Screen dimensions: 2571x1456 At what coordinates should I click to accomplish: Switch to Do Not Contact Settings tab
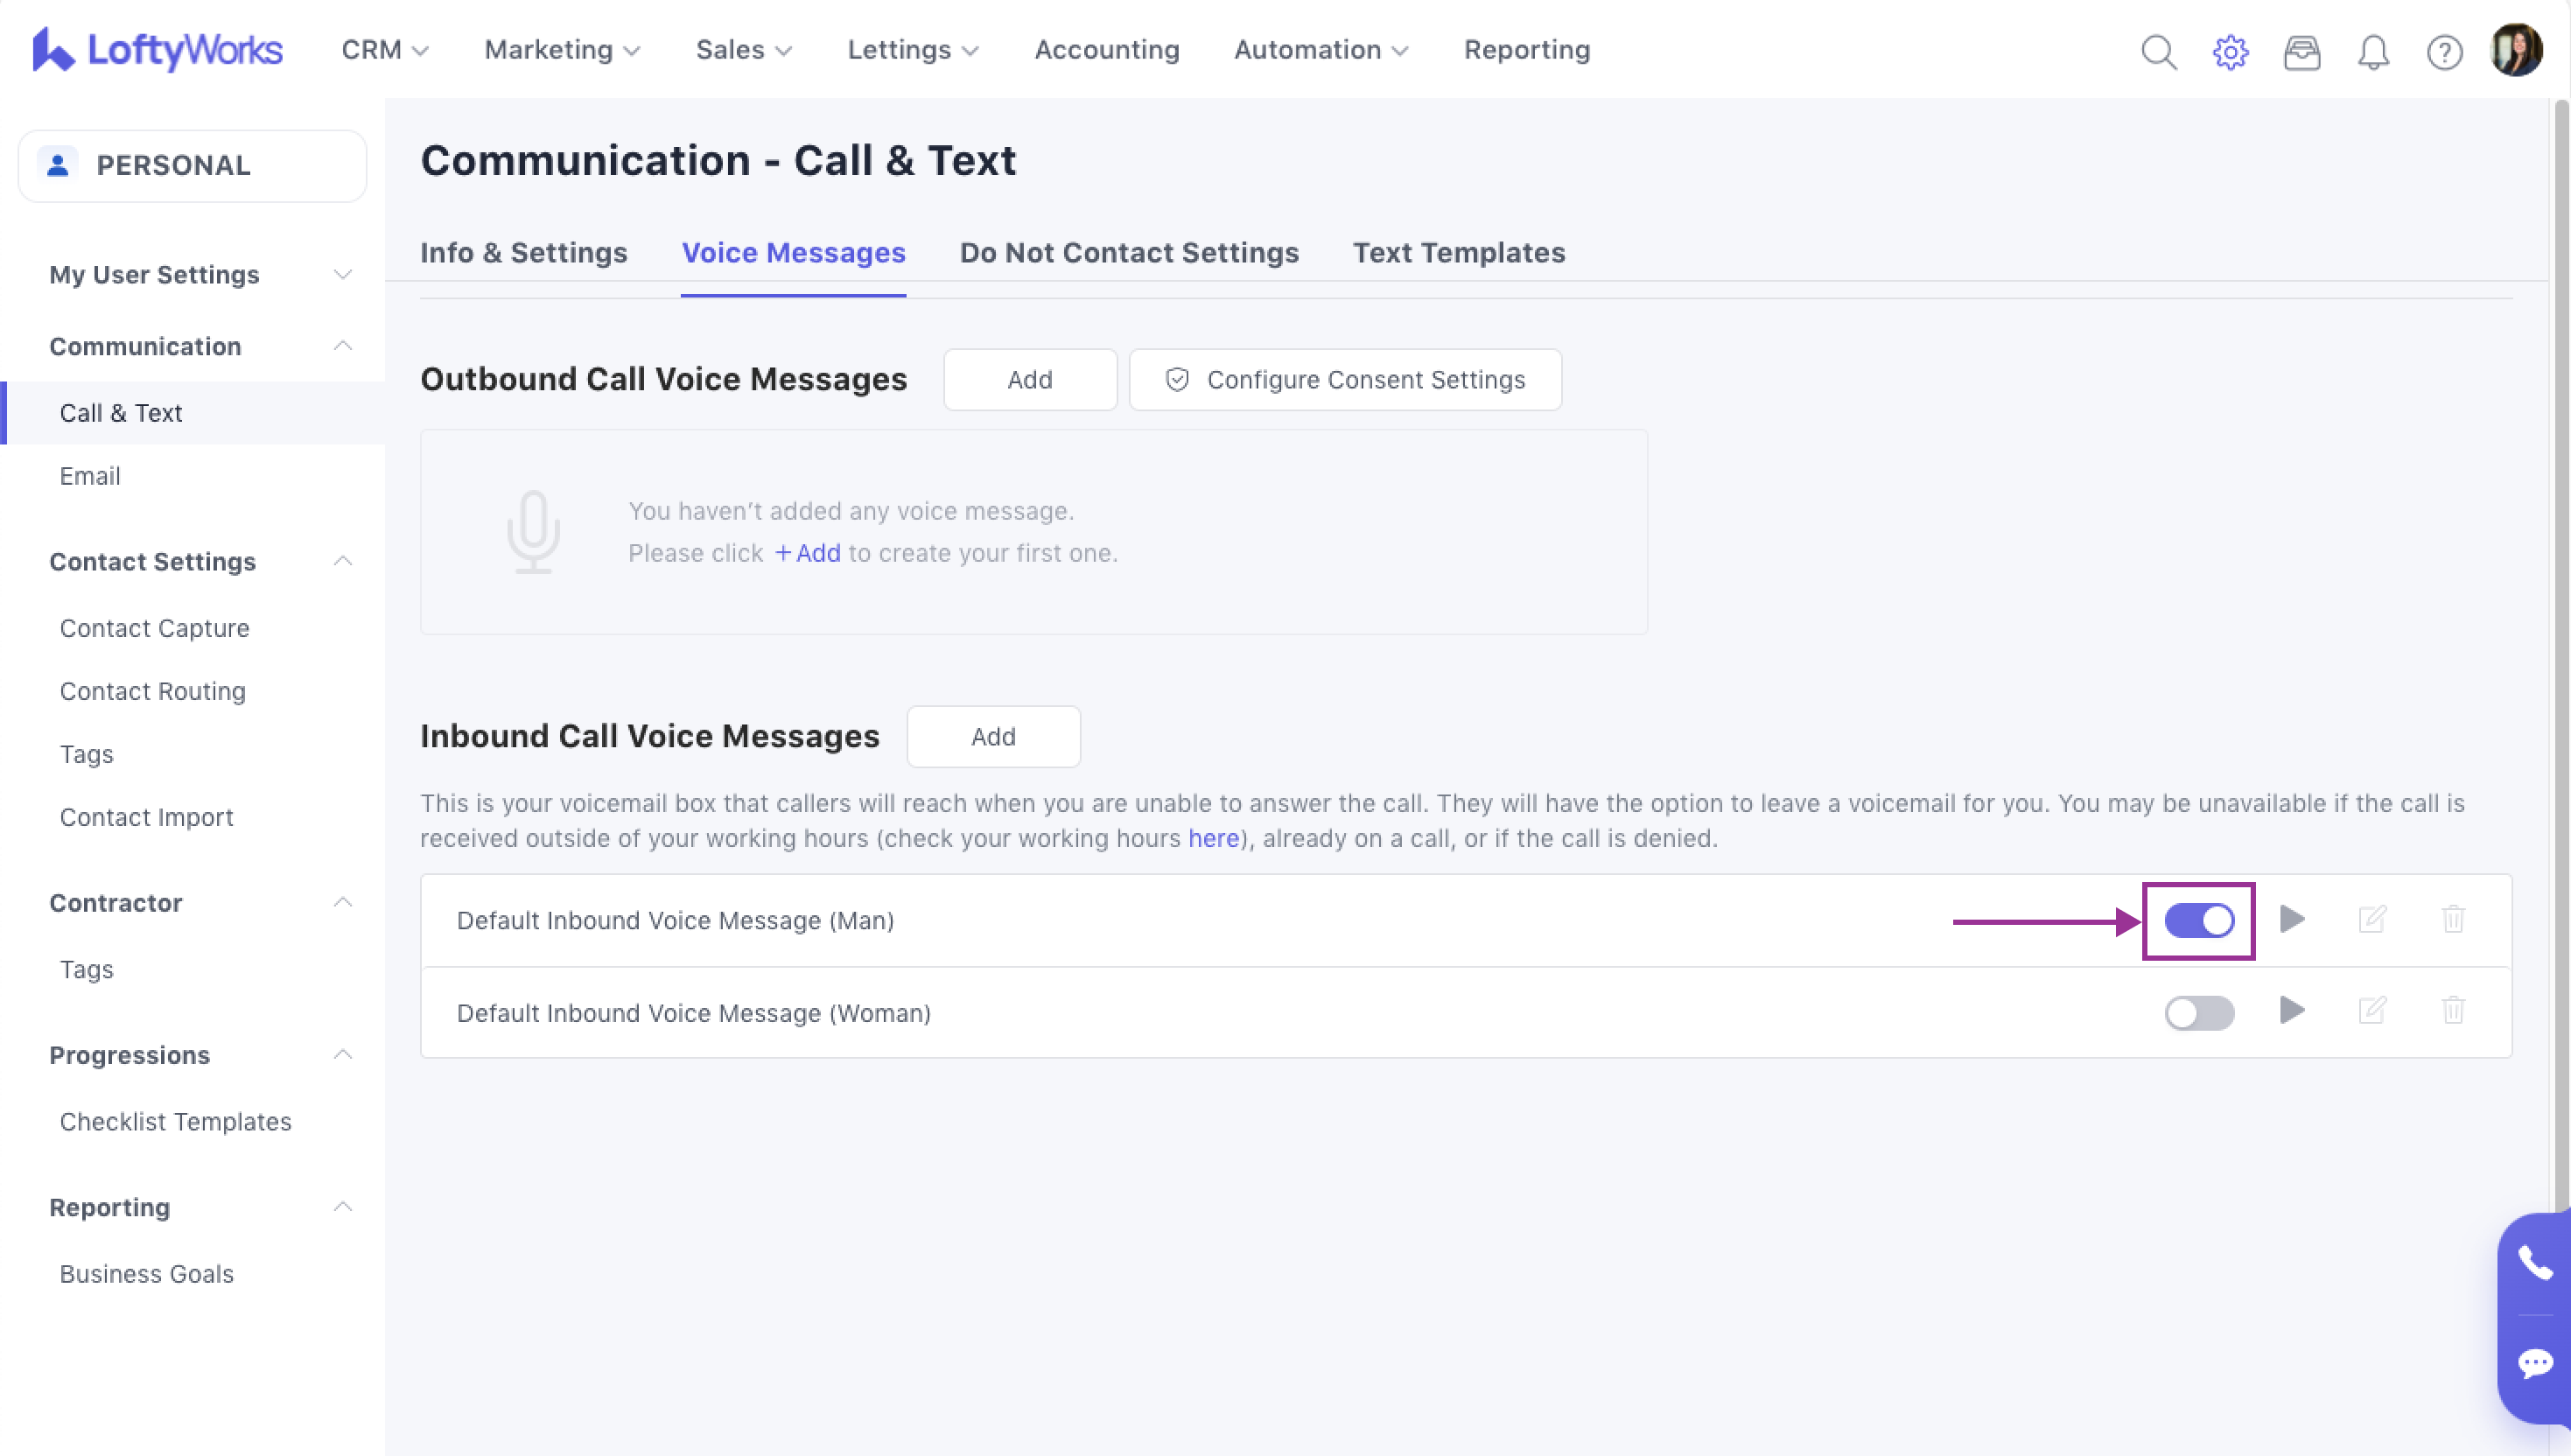point(1129,253)
